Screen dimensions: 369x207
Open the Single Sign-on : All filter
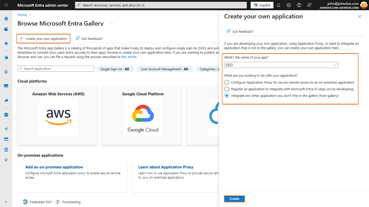click(x=115, y=69)
